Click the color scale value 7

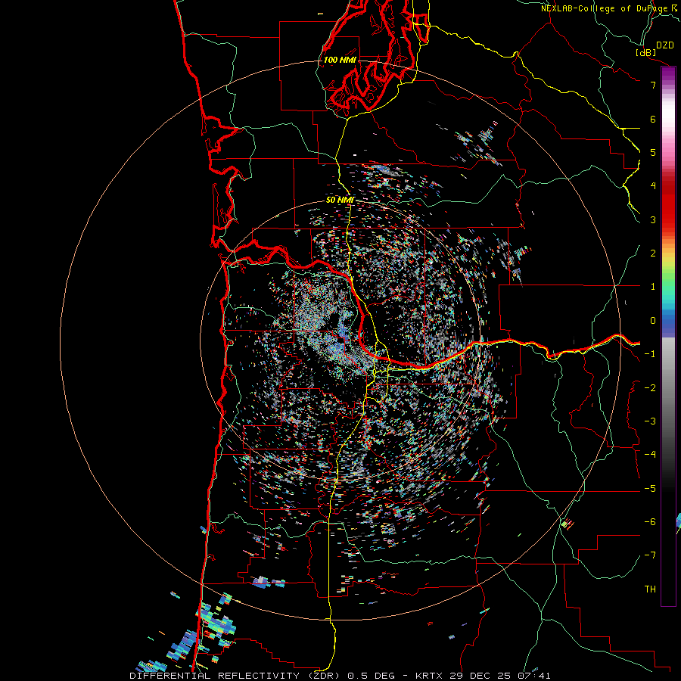653,85
